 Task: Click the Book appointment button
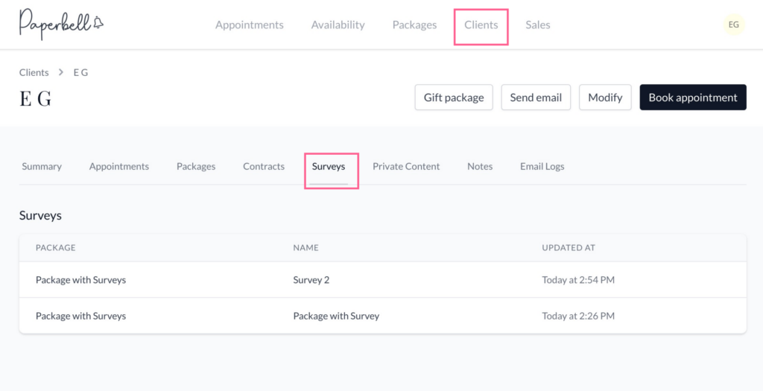pos(692,98)
